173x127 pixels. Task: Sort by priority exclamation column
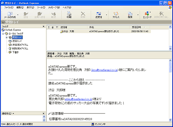(49, 27)
